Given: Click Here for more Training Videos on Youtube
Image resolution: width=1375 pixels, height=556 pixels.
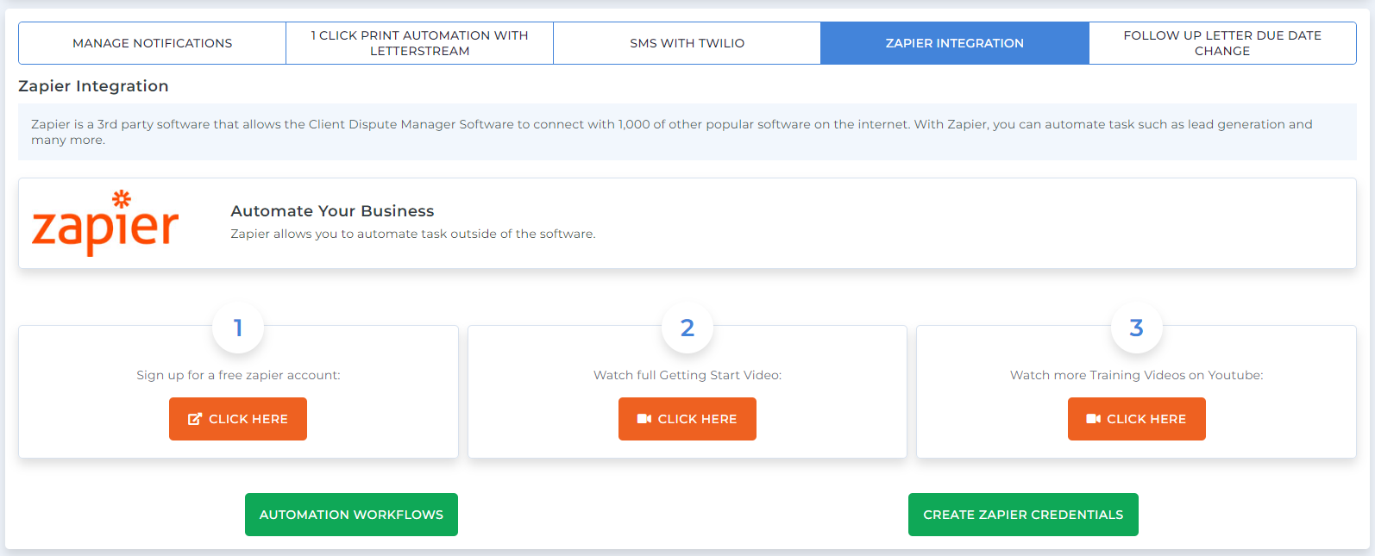Looking at the screenshot, I should point(1137,419).
